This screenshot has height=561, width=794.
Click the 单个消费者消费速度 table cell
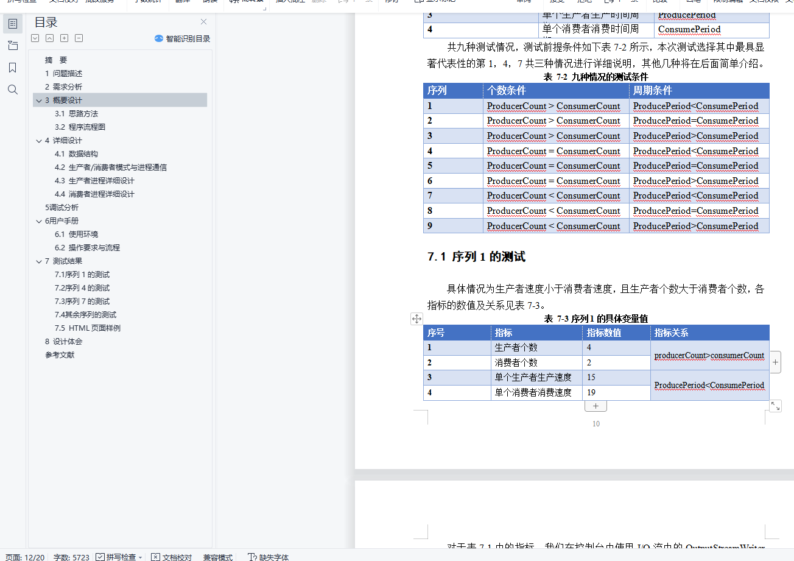(x=536, y=393)
